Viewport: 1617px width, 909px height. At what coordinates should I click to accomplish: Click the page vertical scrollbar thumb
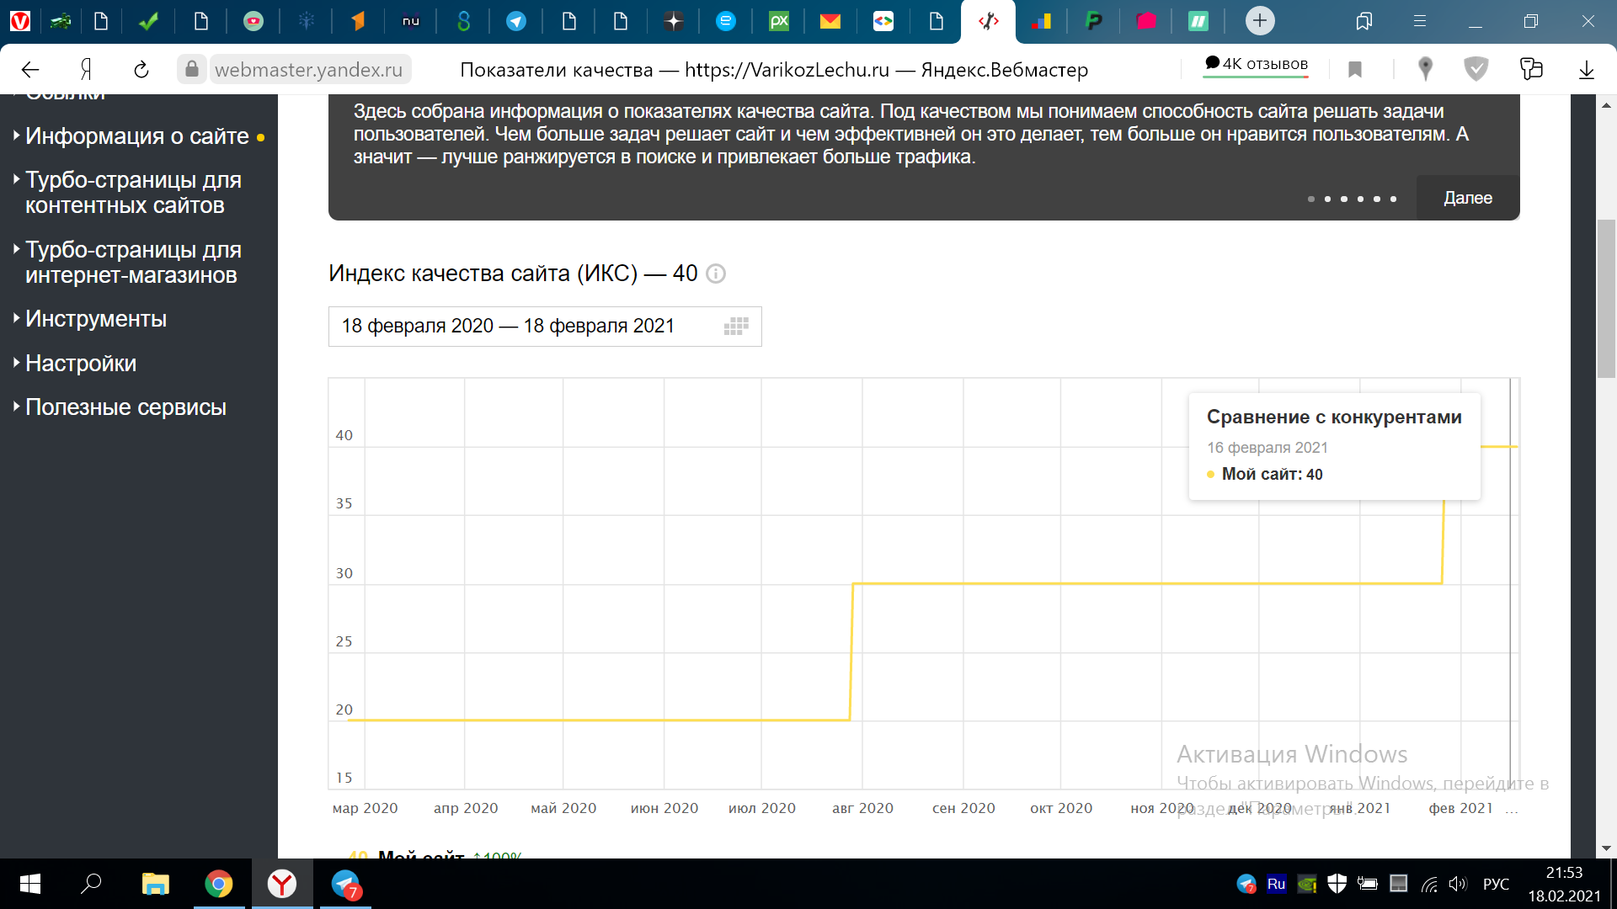[1606, 299]
